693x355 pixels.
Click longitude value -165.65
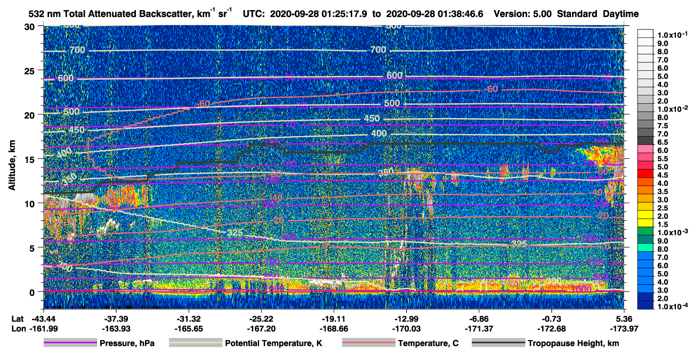click(x=189, y=329)
